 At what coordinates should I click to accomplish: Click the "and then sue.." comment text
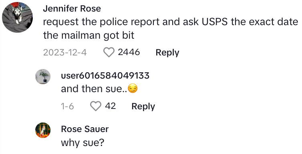(x=94, y=89)
